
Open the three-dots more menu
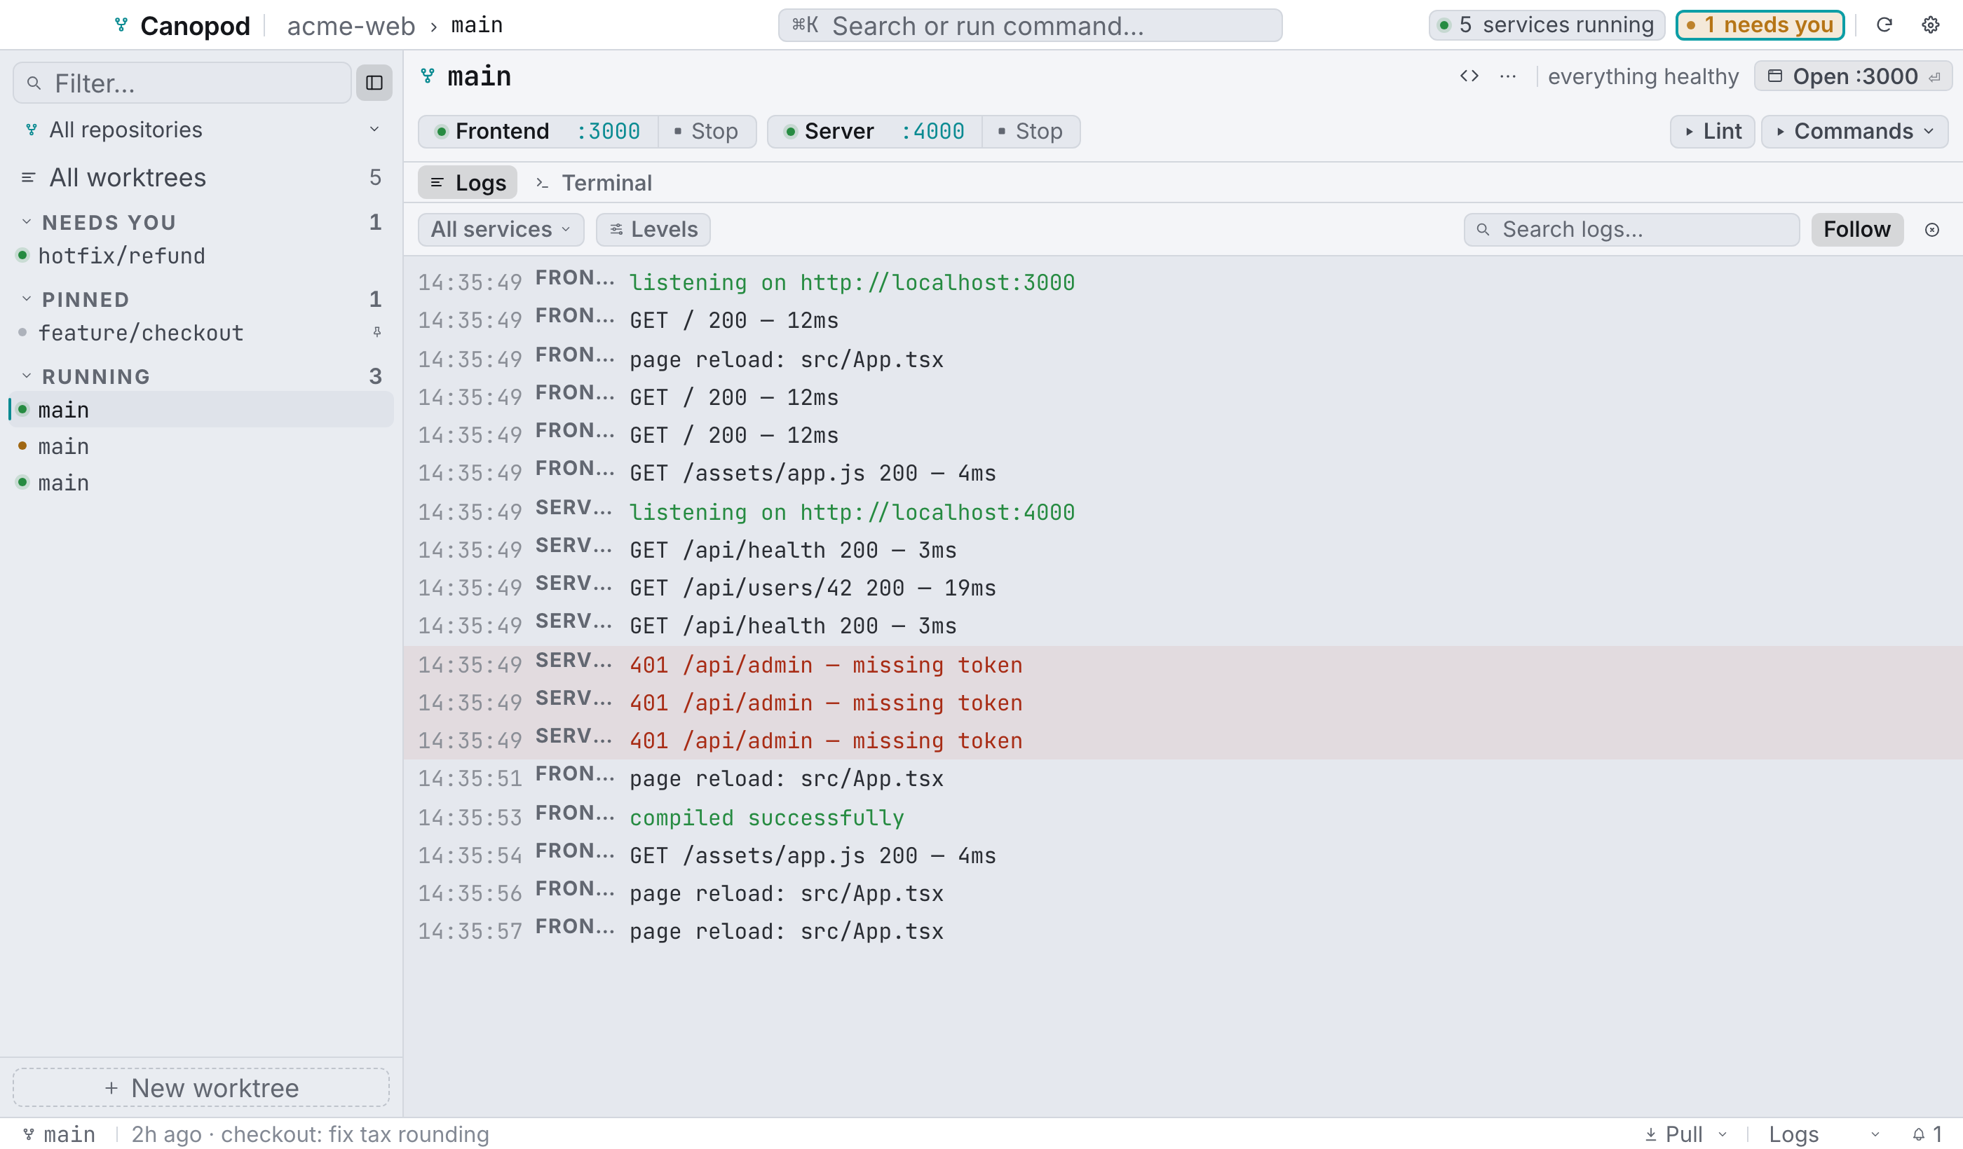[x=1508, y=76]
